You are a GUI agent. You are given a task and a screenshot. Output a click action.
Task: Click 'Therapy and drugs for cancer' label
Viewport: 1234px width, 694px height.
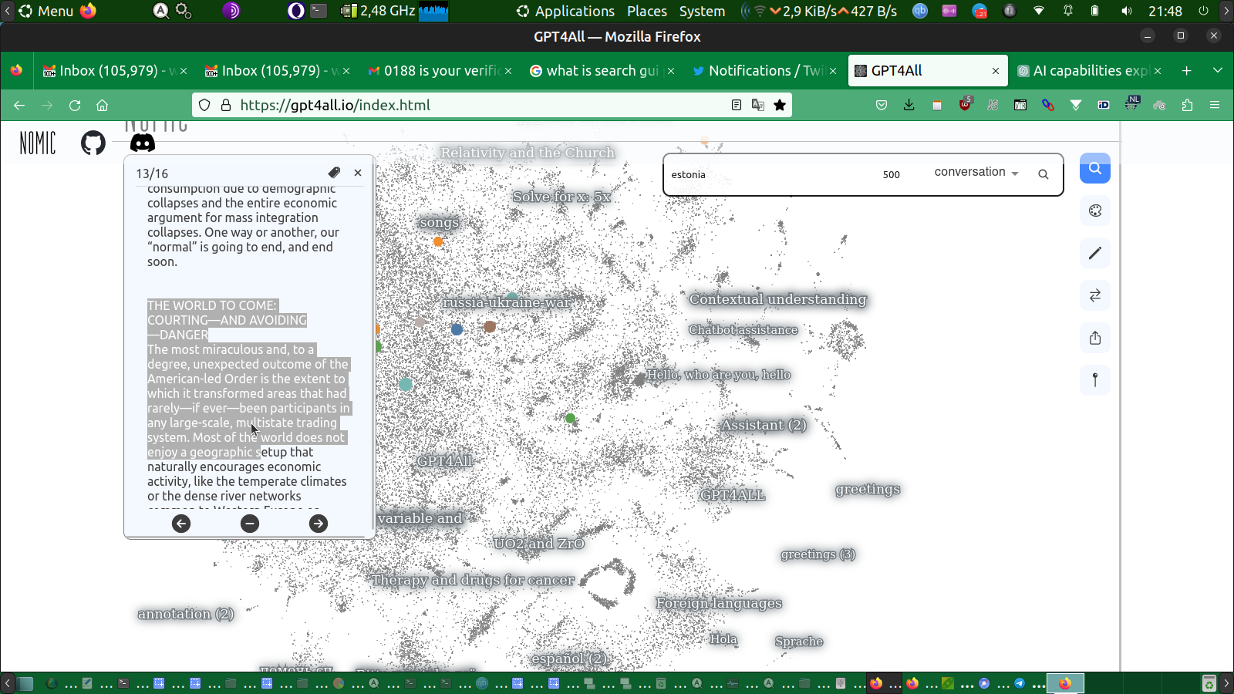click(473, 580)
